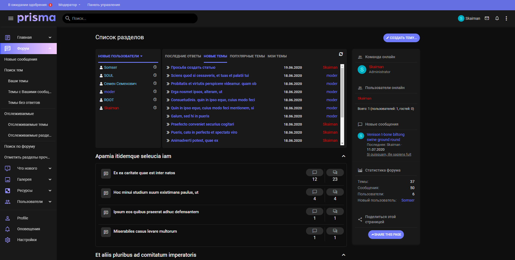Click the Share This Page button
Screen dimensions: 515x260
click(386, 235)
